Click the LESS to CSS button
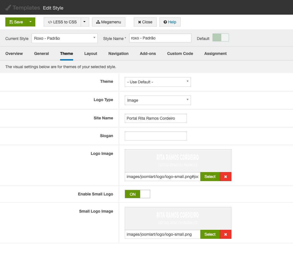The height and width of the screenshot is (274, 293). pos(62,22)
